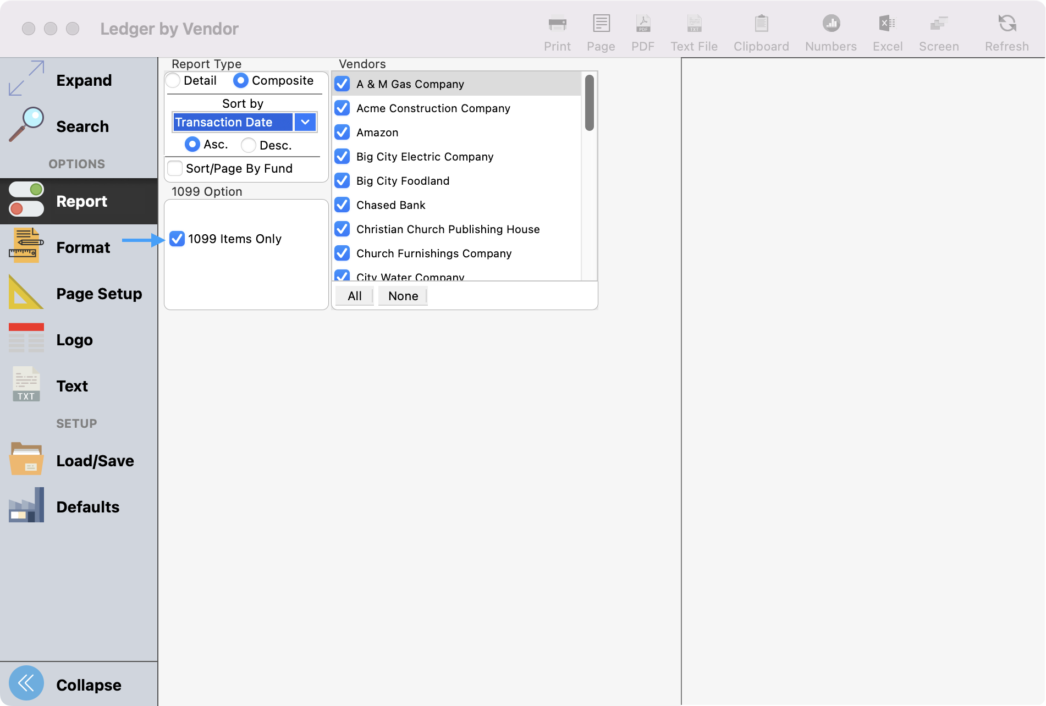1046x706 pixels.
Task: Click the Vendors list scrollbar
Action: click(x=589, y=103)
